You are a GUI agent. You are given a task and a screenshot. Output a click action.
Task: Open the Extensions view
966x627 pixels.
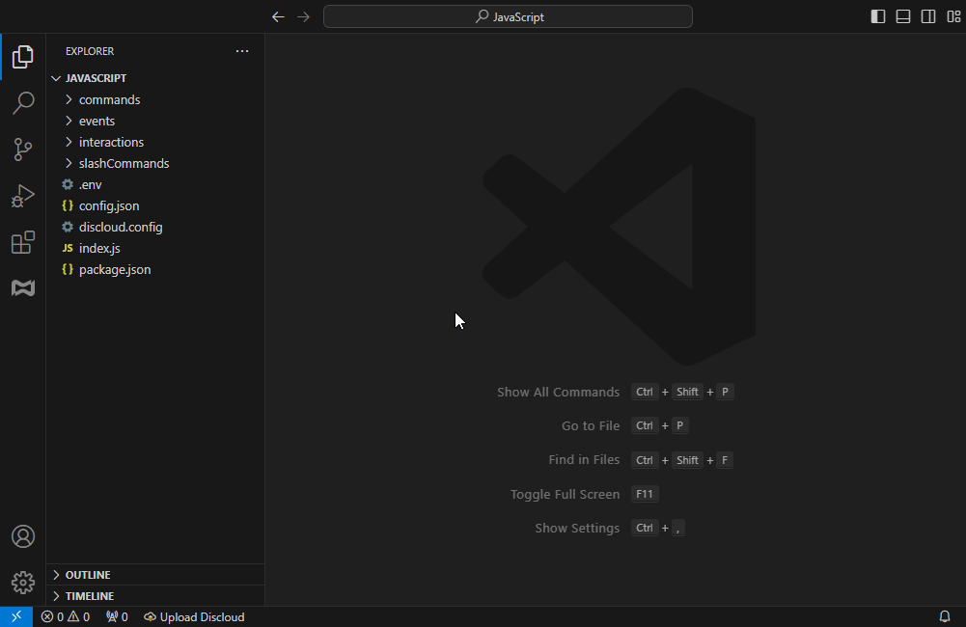23,243
